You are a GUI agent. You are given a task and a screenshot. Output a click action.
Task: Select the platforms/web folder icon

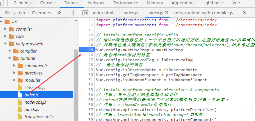click(x=12, y=44)
